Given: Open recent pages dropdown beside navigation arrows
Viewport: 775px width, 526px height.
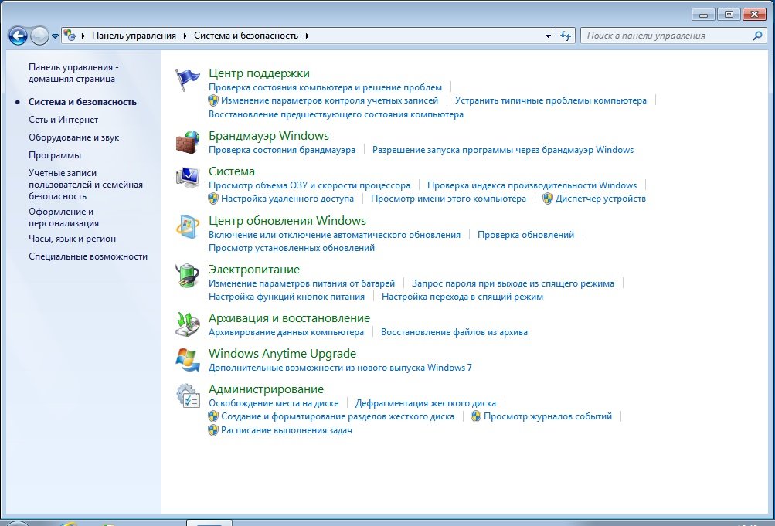Looking at the screenshot, I should (56, 36).
